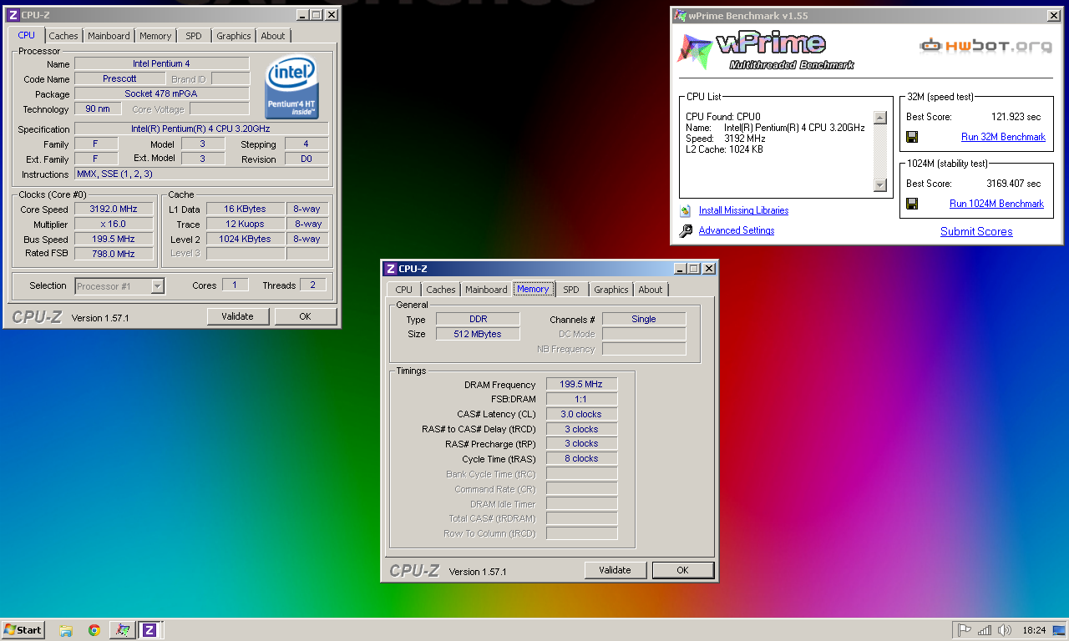Viewport: 1069px width, 641px height.
Task: Click the Code Name Prescott field
Action: [x=119, y=78]
